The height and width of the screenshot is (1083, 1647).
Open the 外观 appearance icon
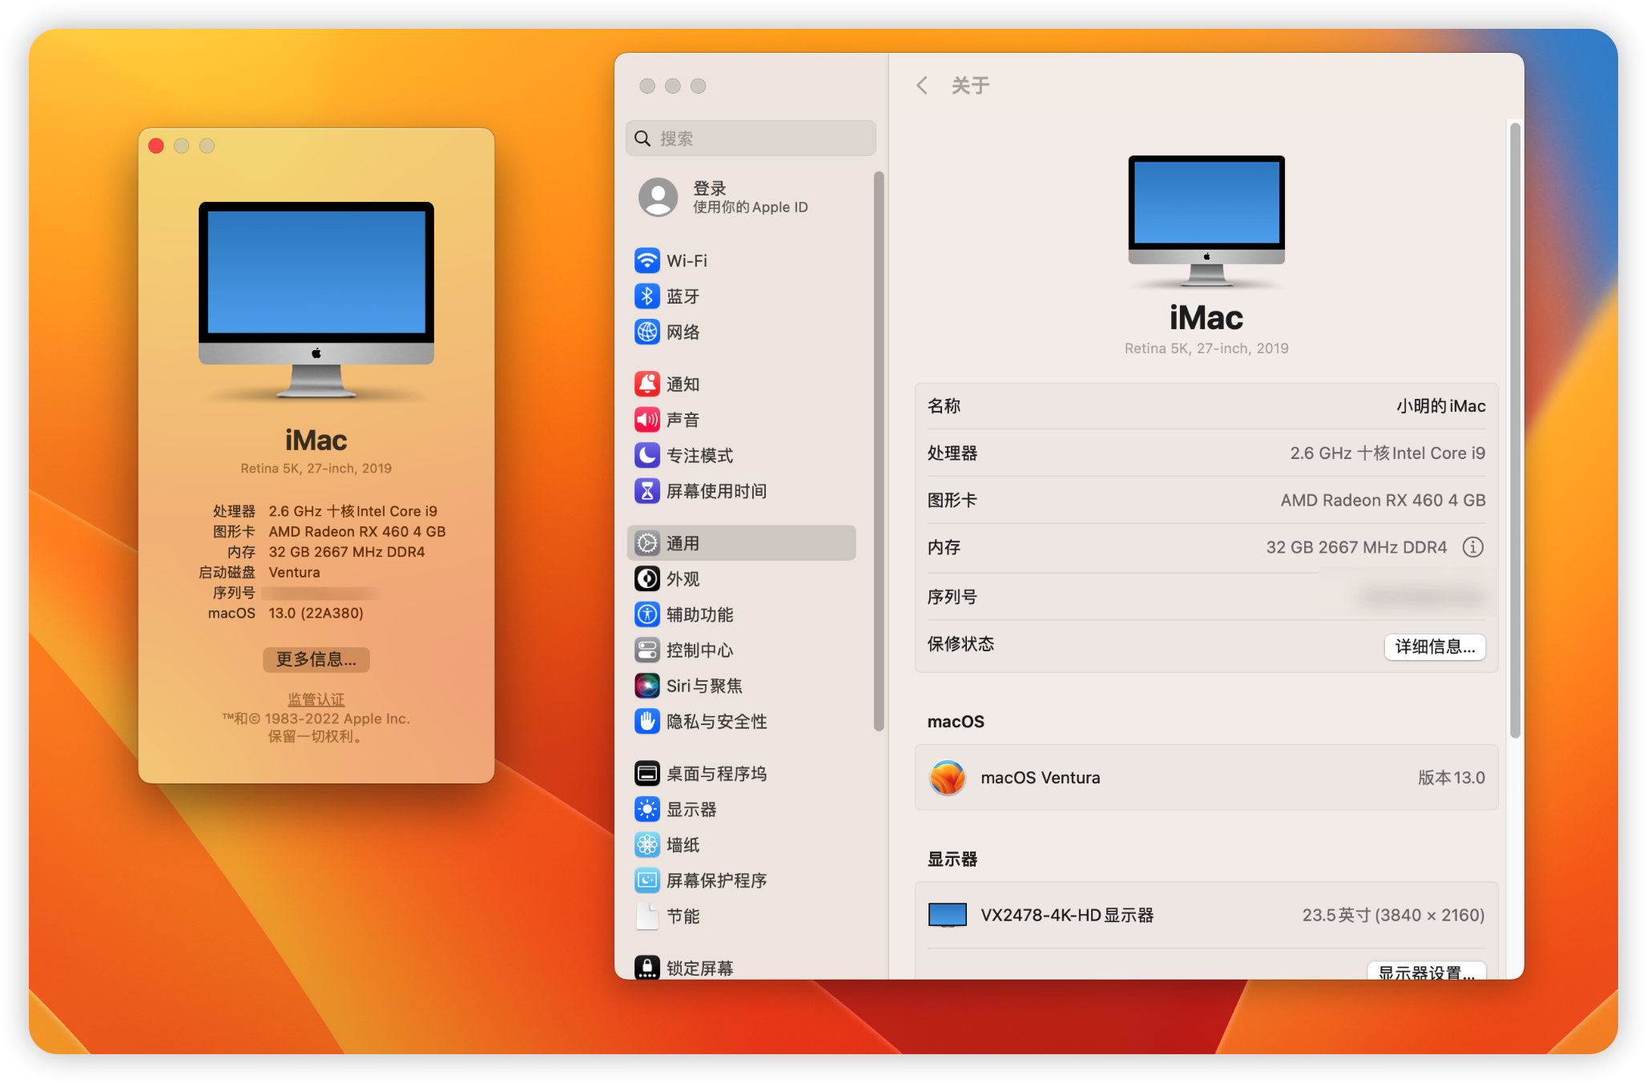point(646,578)
